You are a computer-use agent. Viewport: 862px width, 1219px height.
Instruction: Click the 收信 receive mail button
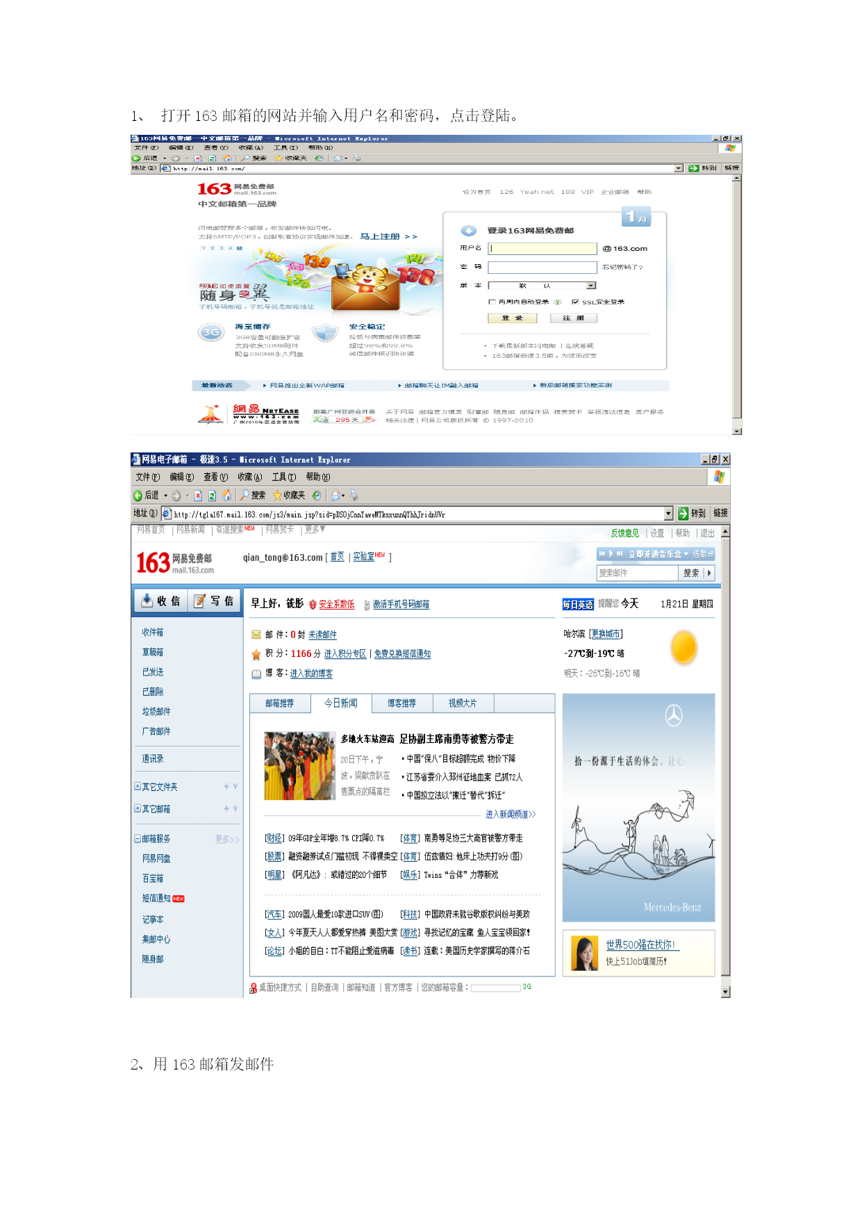point(160,601)
